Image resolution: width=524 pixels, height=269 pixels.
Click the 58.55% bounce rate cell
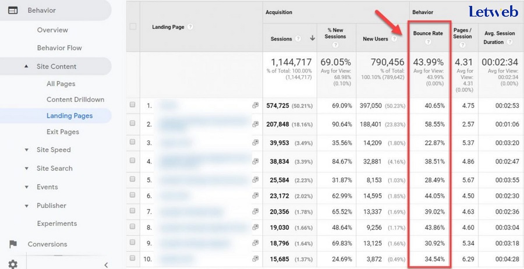[x=435, y=124]
